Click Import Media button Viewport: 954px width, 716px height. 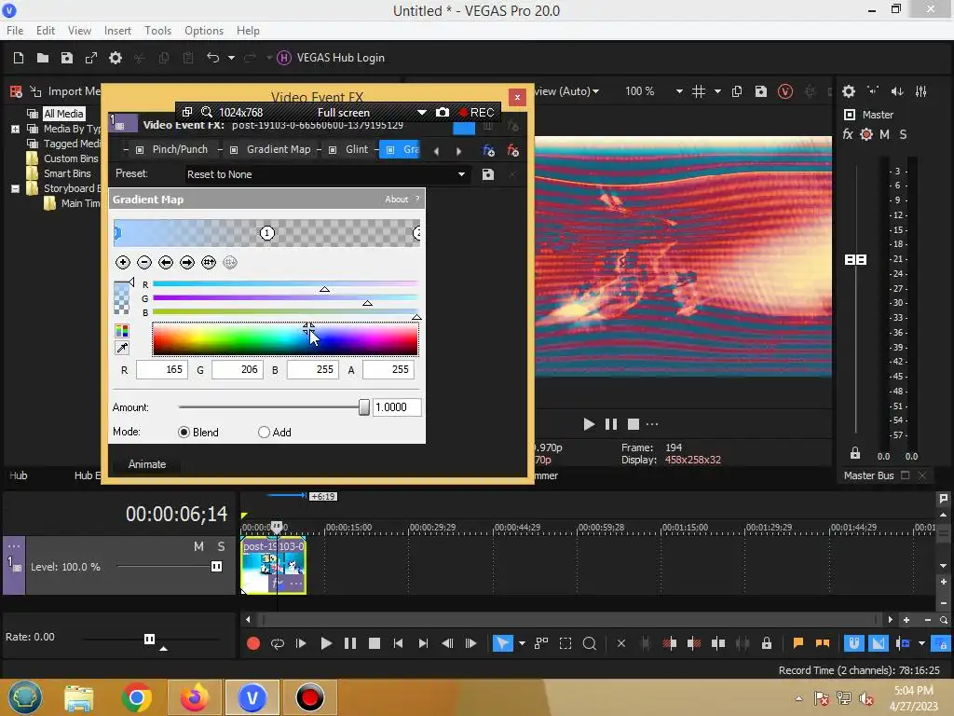point(66,91)
